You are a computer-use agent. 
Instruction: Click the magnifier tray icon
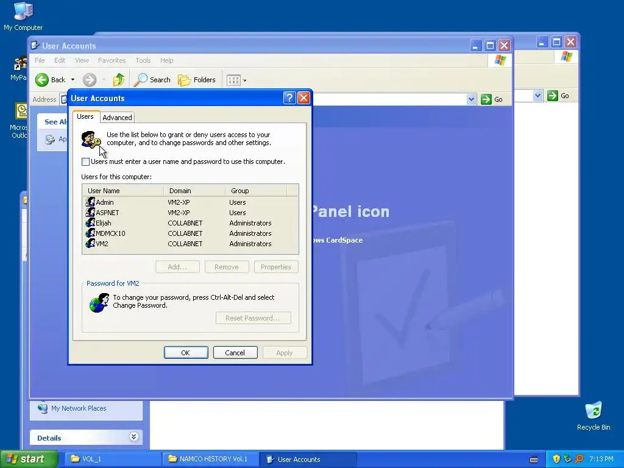point(579,459)
